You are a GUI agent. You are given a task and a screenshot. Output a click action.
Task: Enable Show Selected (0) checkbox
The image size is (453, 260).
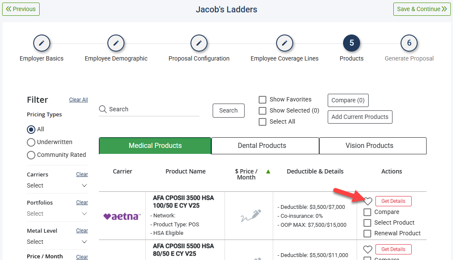tap(263, 111)
